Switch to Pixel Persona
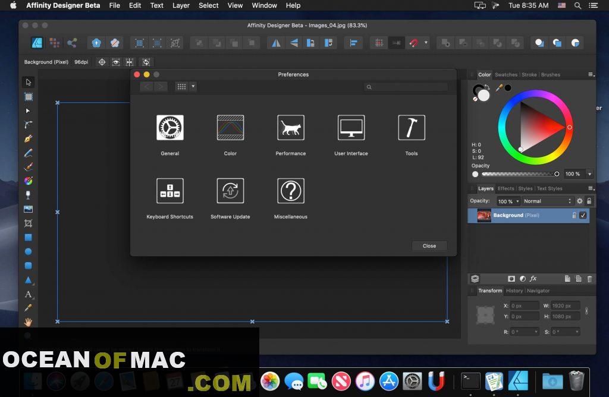Screen dimensions: 609x397 54,43
